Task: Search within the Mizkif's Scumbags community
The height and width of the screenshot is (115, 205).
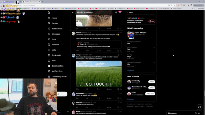Action: coord(116,12)
